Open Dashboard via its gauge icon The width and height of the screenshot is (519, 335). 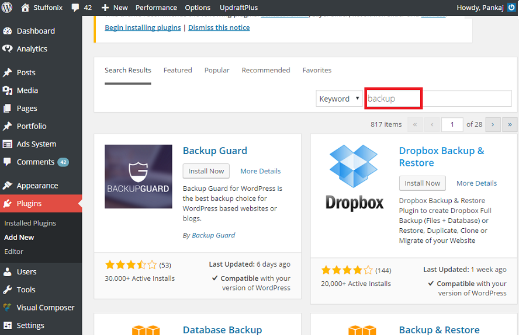point(7,31)
